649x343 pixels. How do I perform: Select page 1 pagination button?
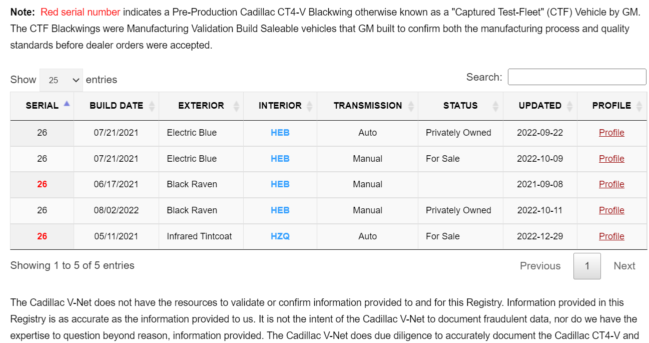coord(587,266)
